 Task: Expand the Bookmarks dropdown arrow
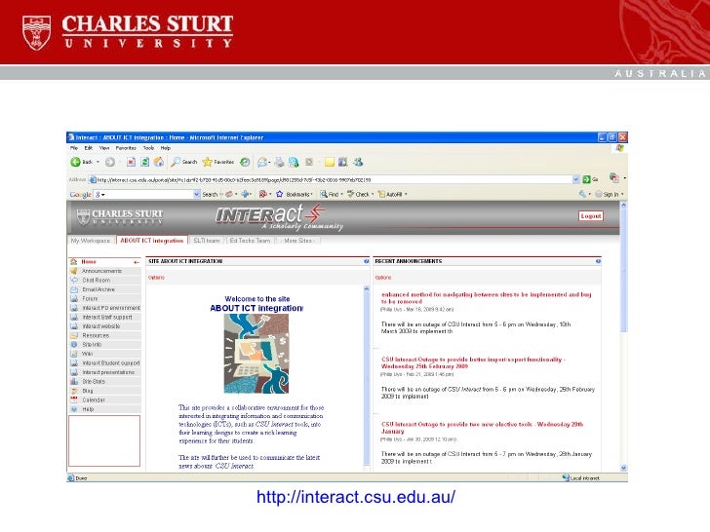(x=311, y=195)
